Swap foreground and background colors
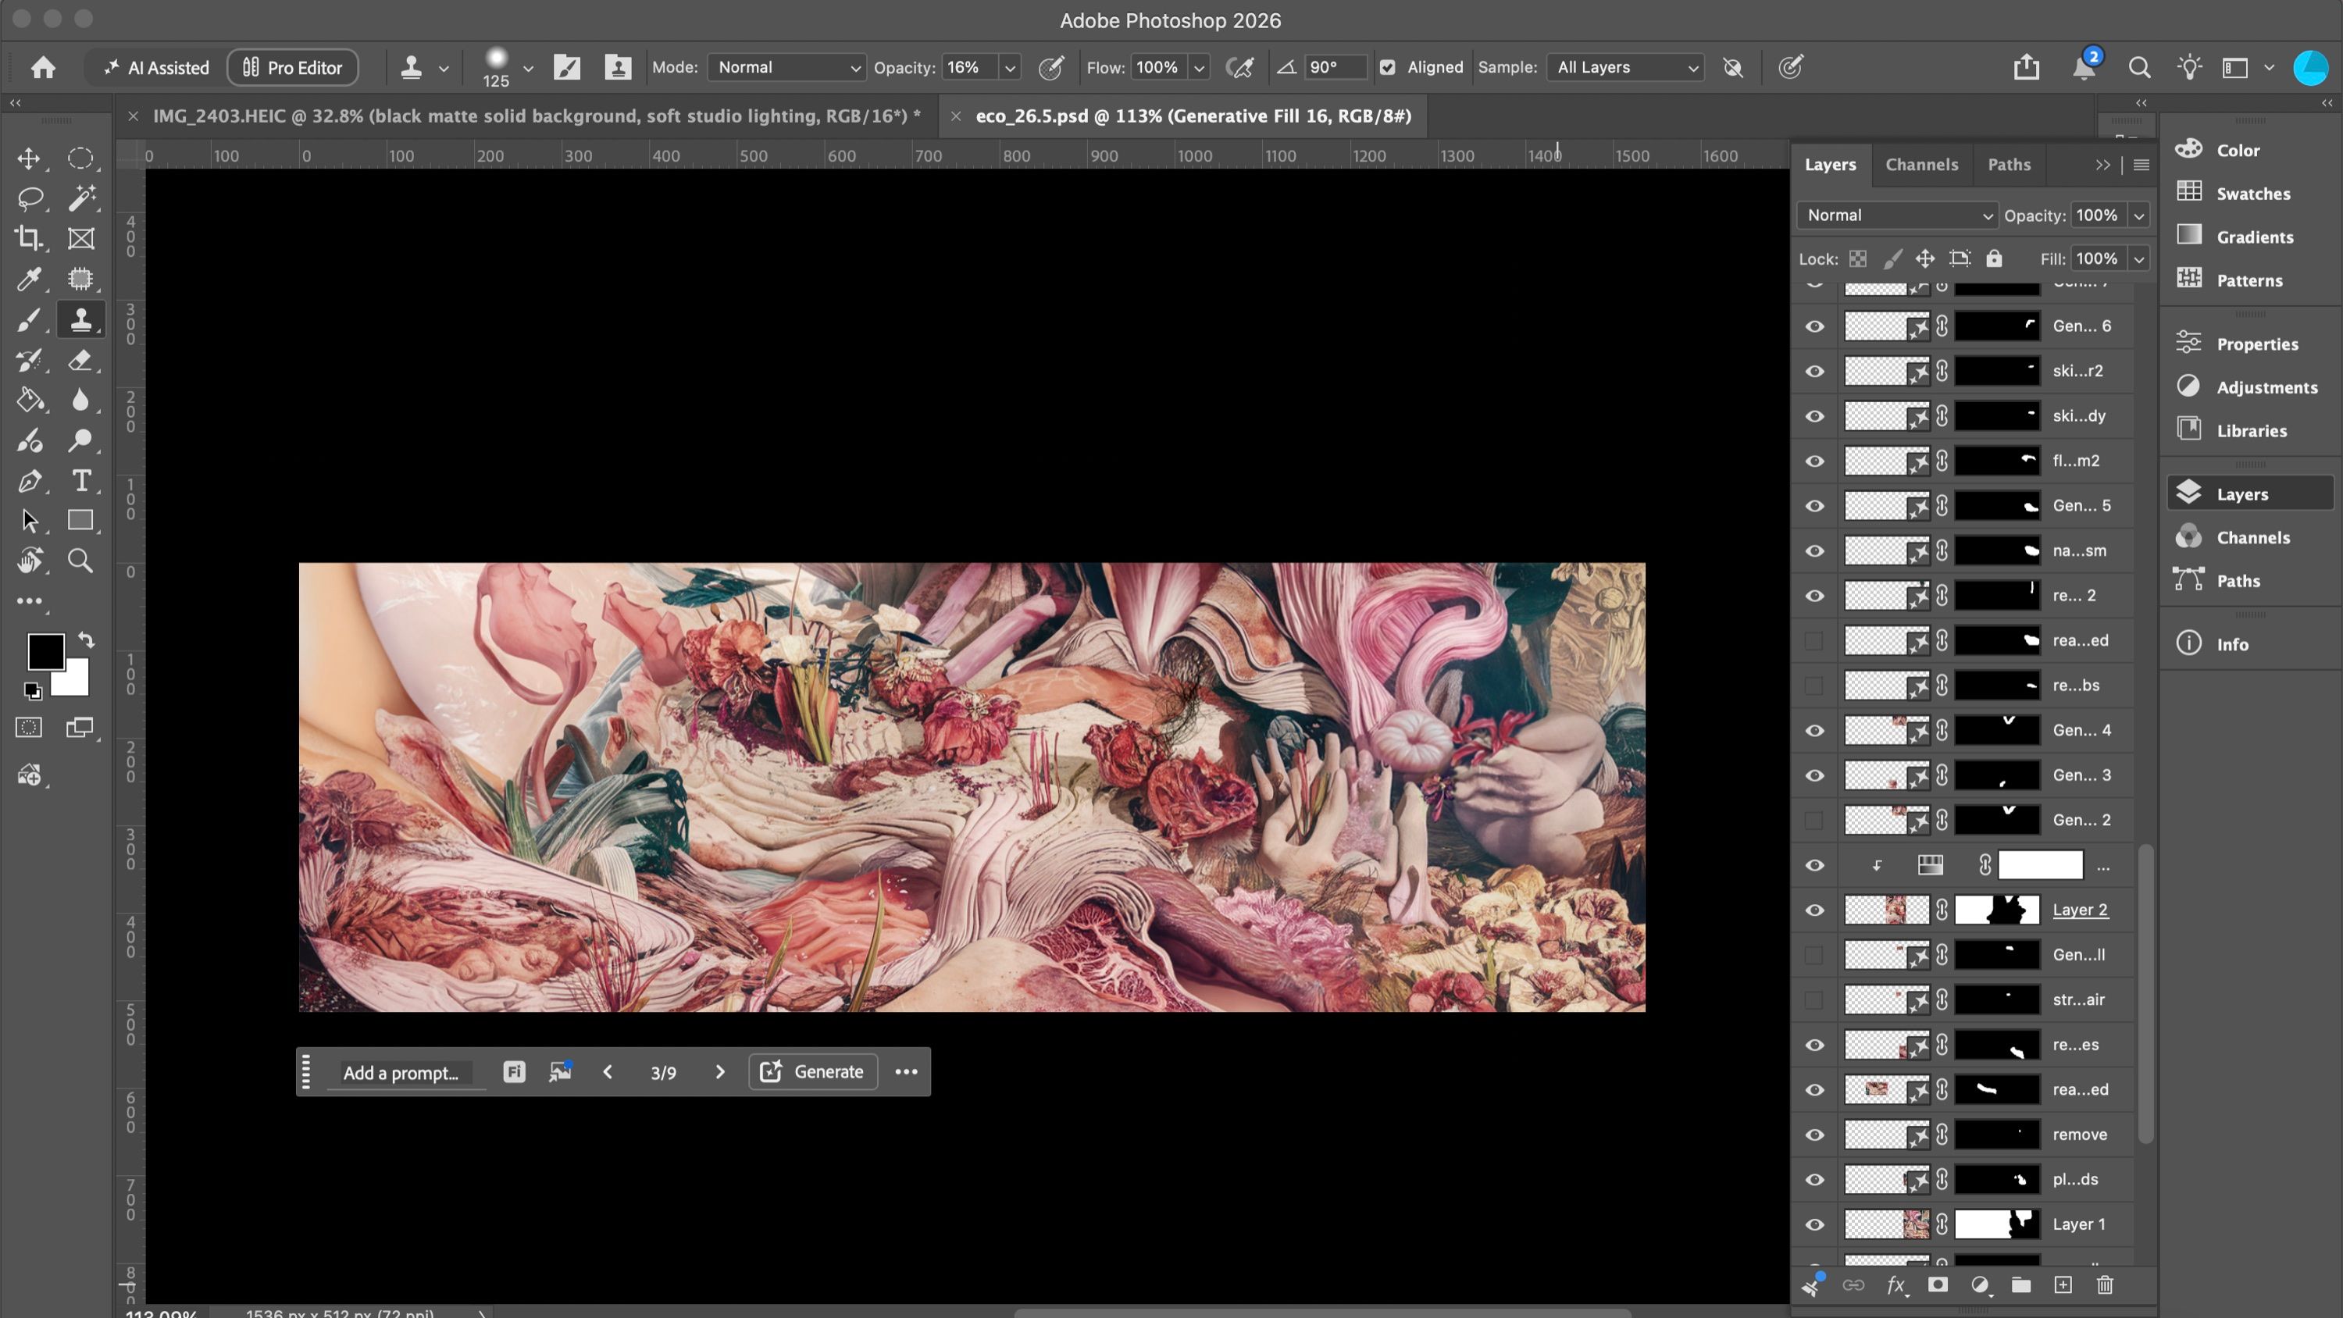The height and width of the screenshot is (1318, 2343). coord(85,639)
